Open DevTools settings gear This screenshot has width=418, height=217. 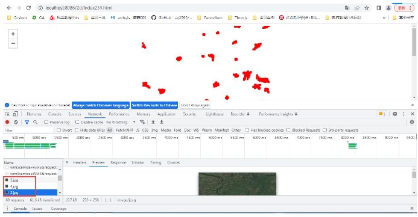pos(395,114)
